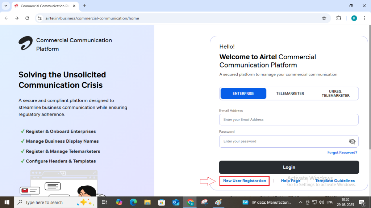Open the Template Guidelines link
Screen dimensions: 371x208
click(x=335, y=181)
